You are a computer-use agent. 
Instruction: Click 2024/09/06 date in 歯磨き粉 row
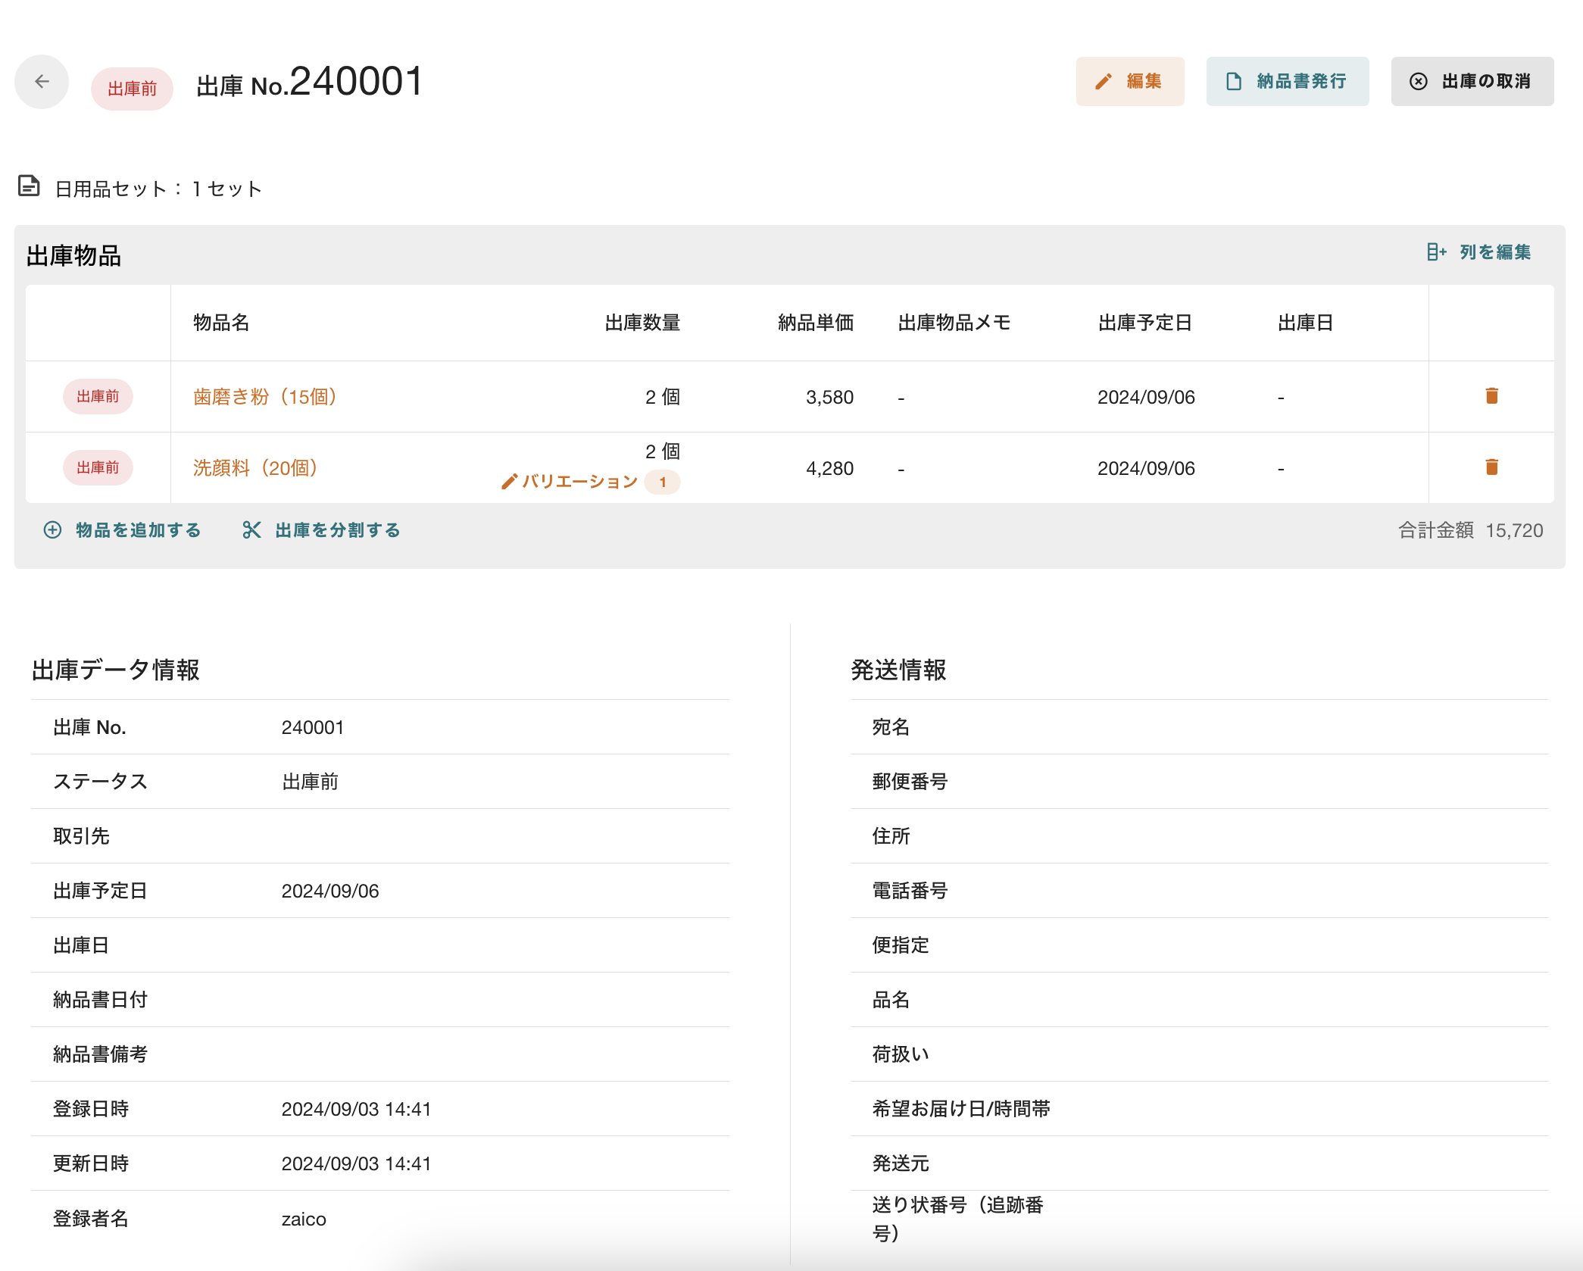point(1146,397)
